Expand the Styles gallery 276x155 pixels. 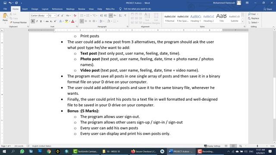[x=242, y=22]
